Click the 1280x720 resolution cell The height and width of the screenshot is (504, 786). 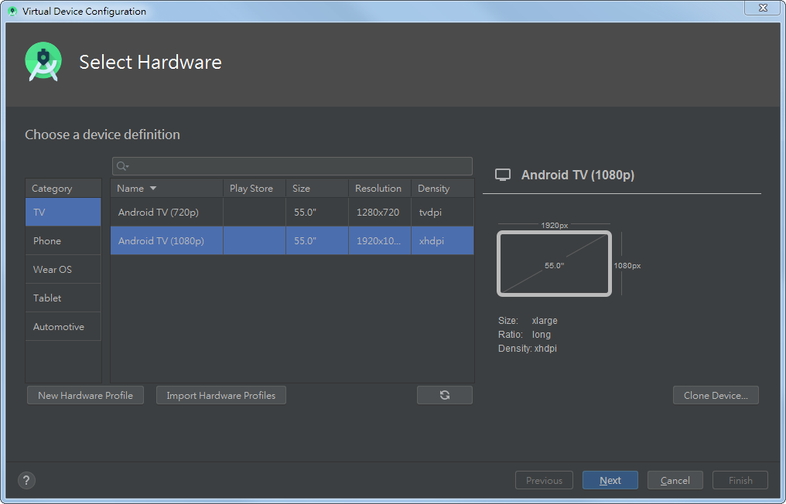(x=380, y=212)
